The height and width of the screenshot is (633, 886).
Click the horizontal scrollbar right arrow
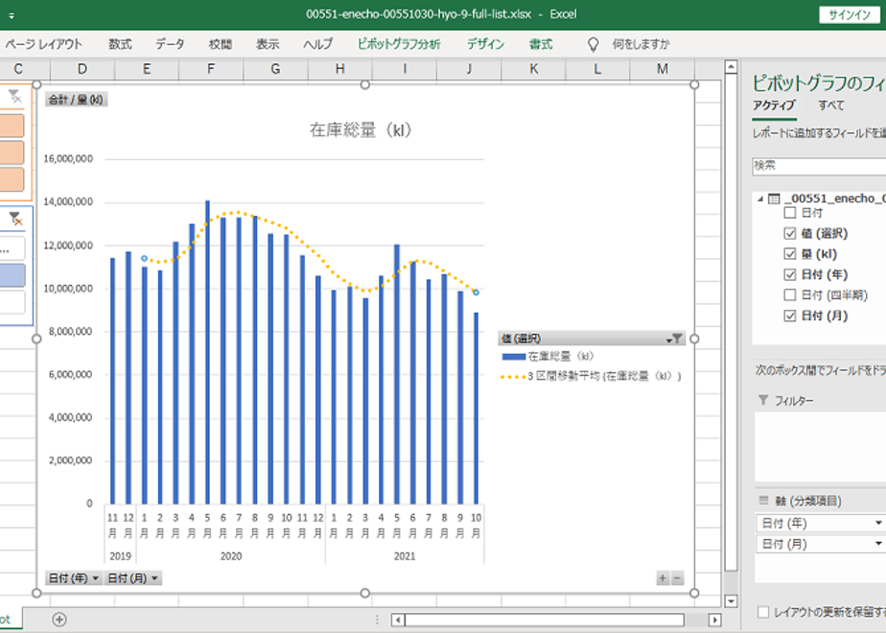(x=714, y=620)
